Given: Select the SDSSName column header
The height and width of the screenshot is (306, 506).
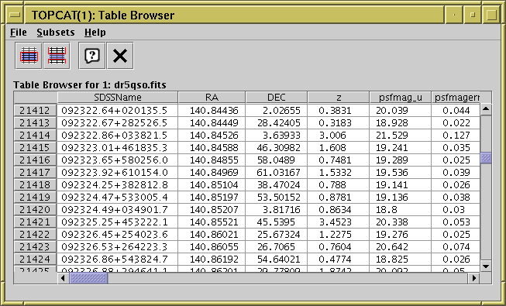Looking at the screenshot, I should [118, 98].
